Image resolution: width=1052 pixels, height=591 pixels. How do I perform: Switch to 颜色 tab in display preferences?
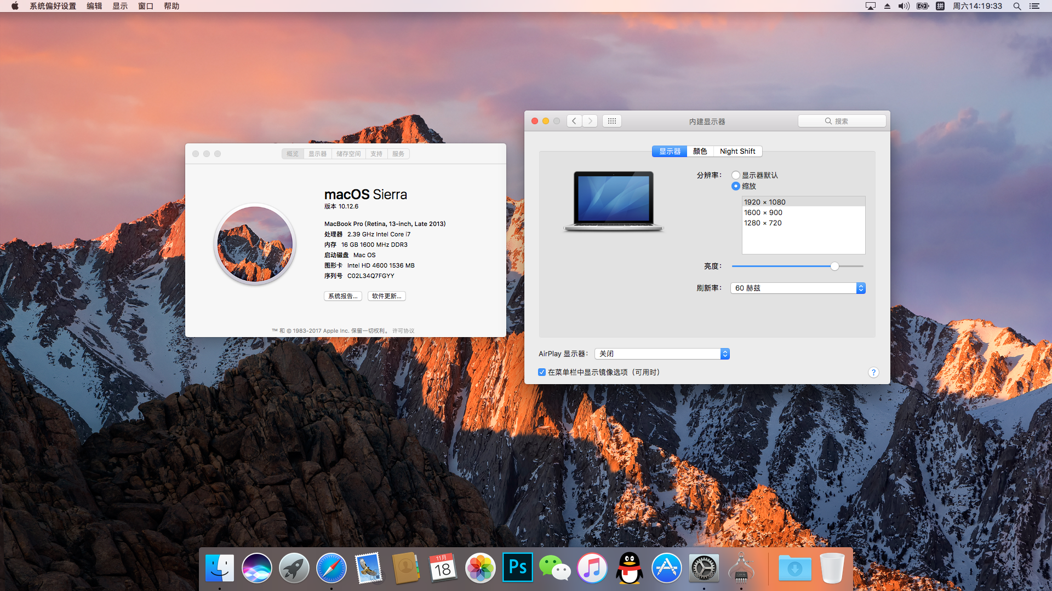pyautogui.click(x=700, y=151)
